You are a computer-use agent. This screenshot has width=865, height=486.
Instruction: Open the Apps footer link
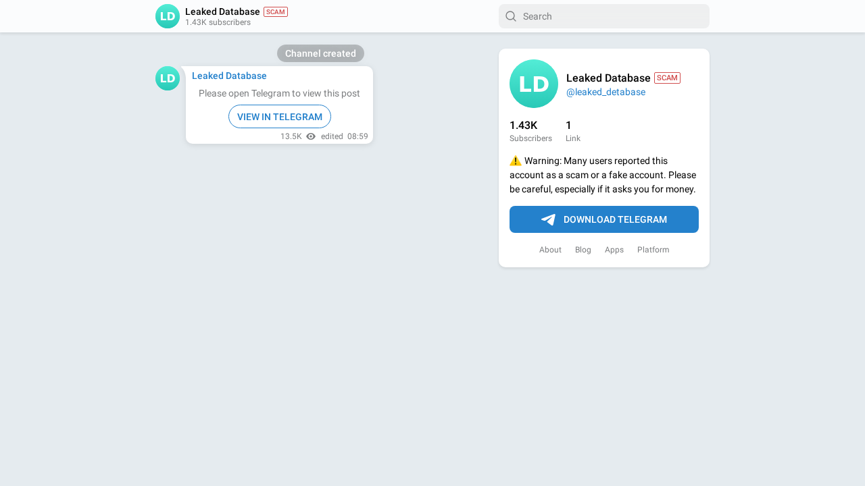click(x=614, y=250)
